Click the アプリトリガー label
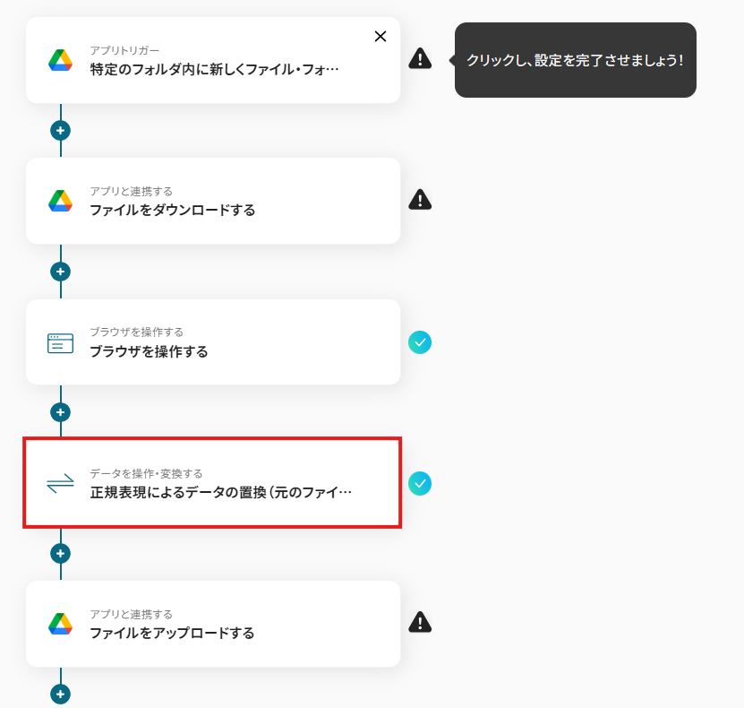744x708 pixels. (124, 50)
